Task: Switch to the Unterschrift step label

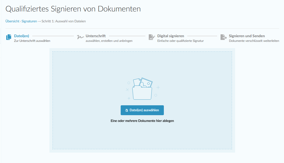Action: click(95, 36)
